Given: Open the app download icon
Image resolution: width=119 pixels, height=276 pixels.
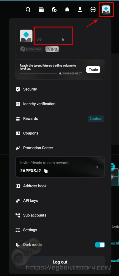Looking at the screenshot, I should tap(80, 9).
